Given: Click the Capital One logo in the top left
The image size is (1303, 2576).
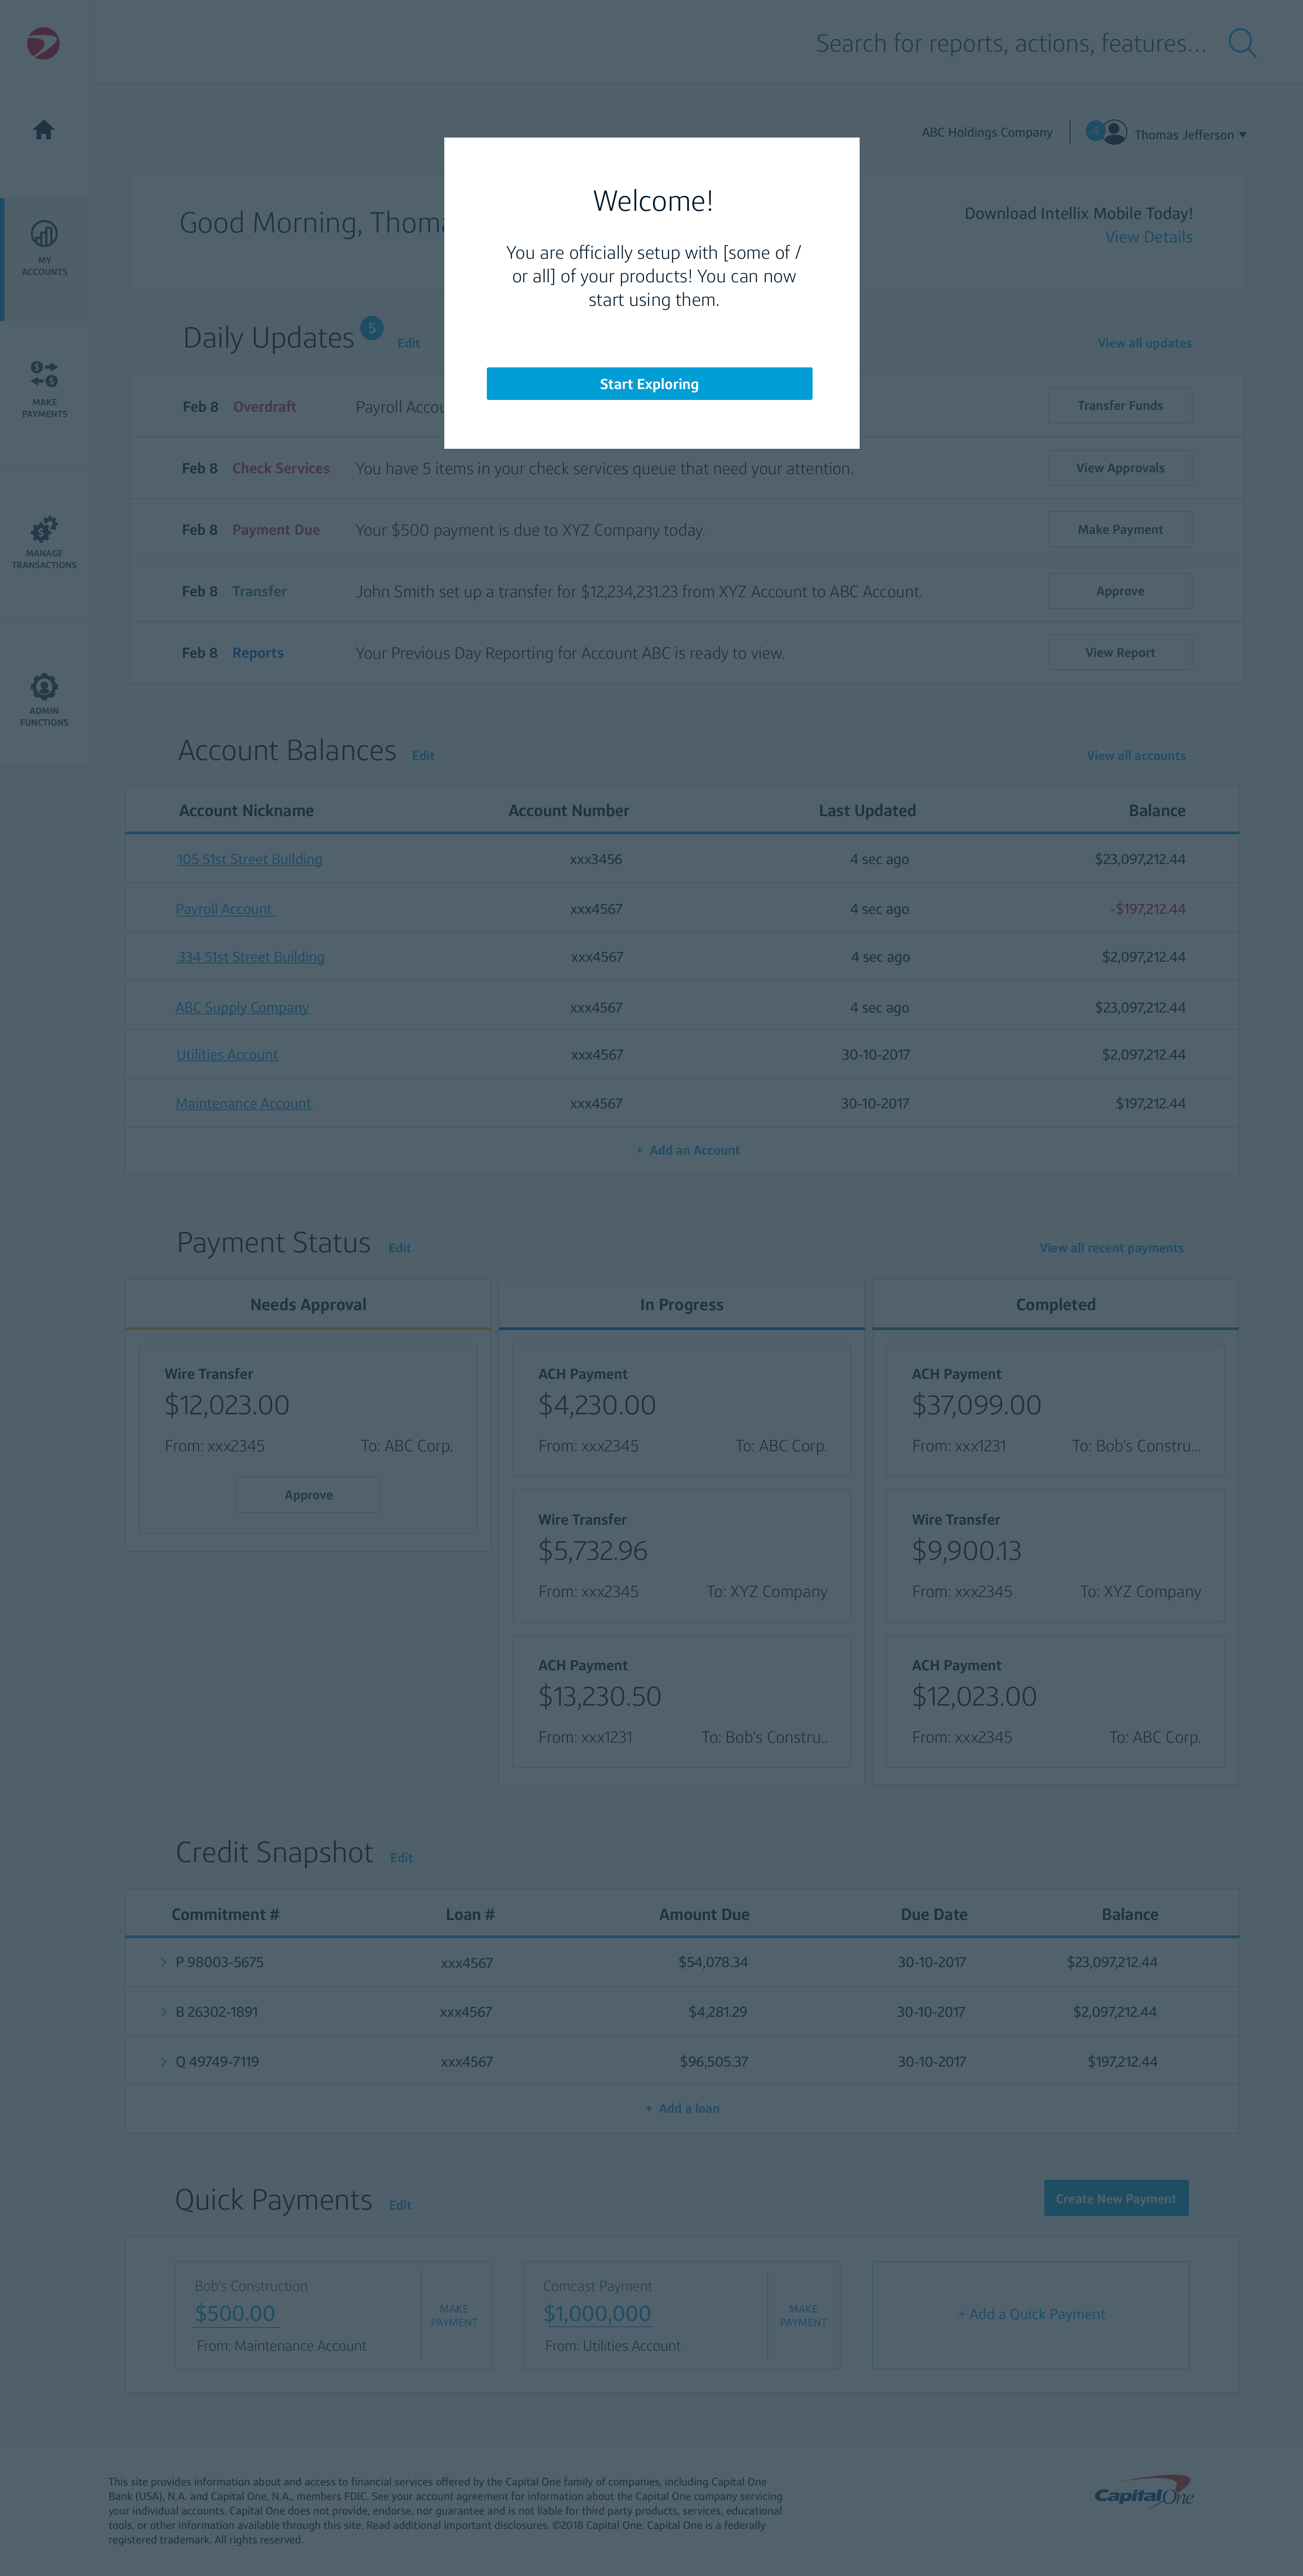Looking at the screenshot, I should click(43, 43).
